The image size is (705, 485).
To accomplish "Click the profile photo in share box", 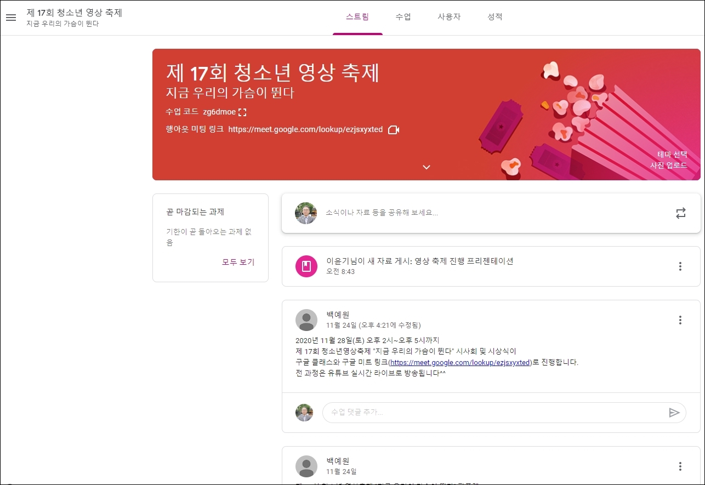I will pos(306,213).
